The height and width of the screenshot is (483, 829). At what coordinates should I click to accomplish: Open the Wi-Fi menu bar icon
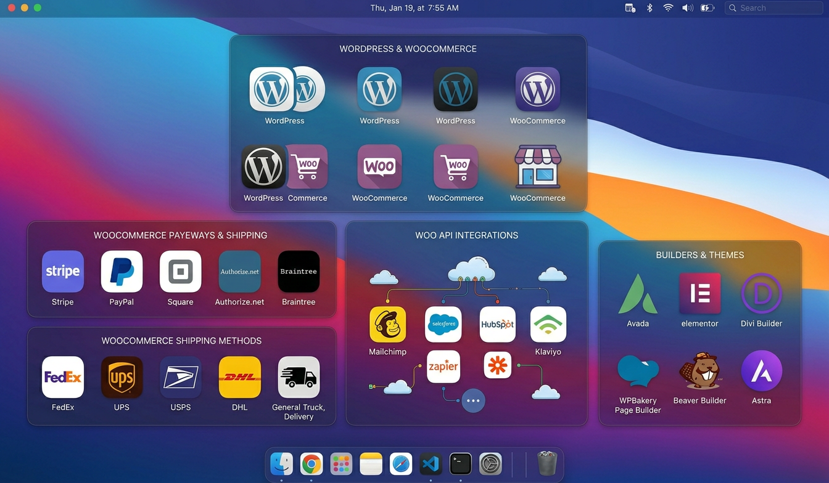click(x=668, y=8)
